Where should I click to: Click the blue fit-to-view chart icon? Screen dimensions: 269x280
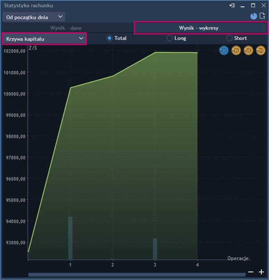(224, 51)
